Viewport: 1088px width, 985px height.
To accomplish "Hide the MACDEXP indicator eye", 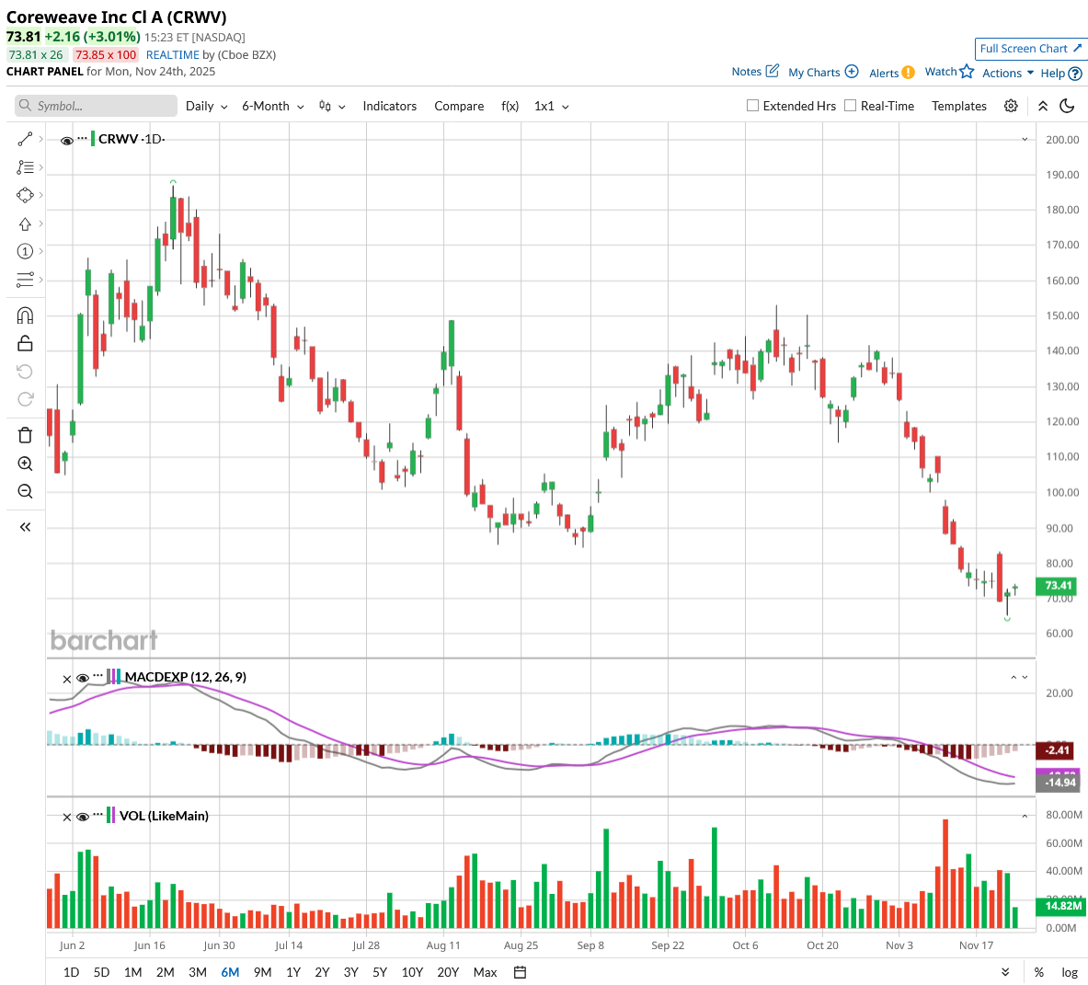I will [x=82, y=679].
